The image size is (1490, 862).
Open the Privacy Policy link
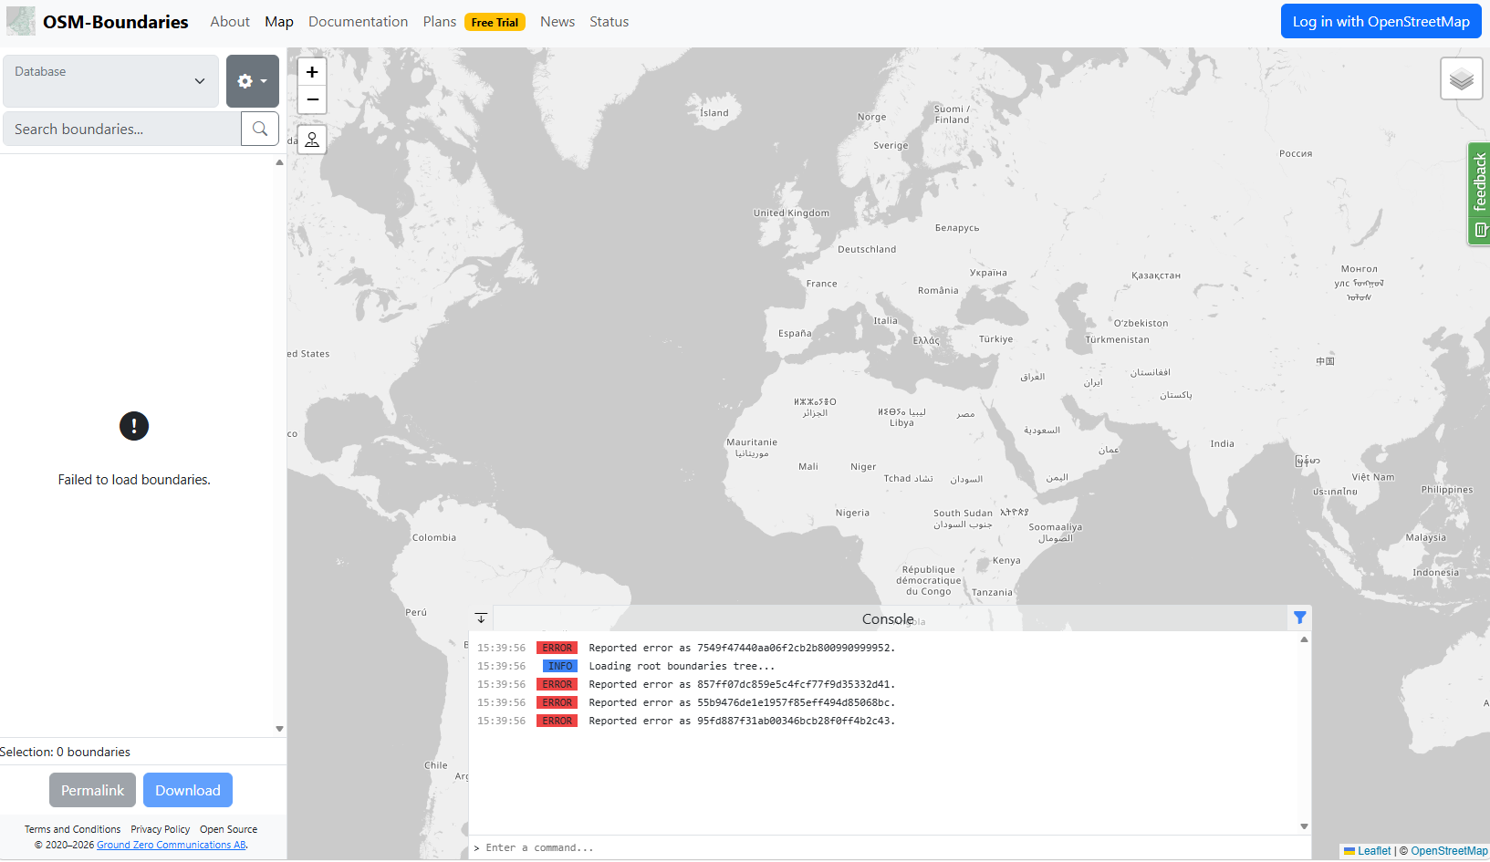point(161,829)
